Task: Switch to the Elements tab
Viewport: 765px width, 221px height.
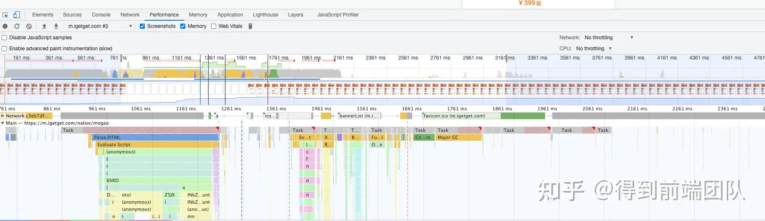Action: tap(42, 15)
